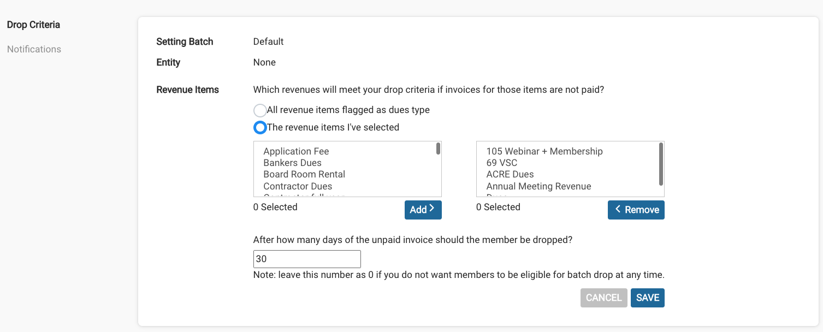Select 'ACRE Dues' revenue item
The width and height of the screenshot is (823, 332).
click(510, 174)
